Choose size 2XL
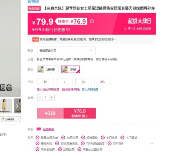The image size is (189, 156). (103, 82)
